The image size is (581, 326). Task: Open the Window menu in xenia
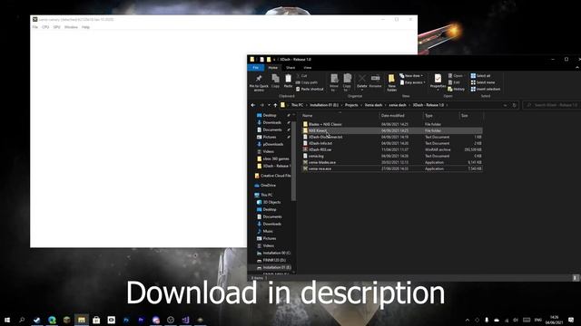coord(71,27)
